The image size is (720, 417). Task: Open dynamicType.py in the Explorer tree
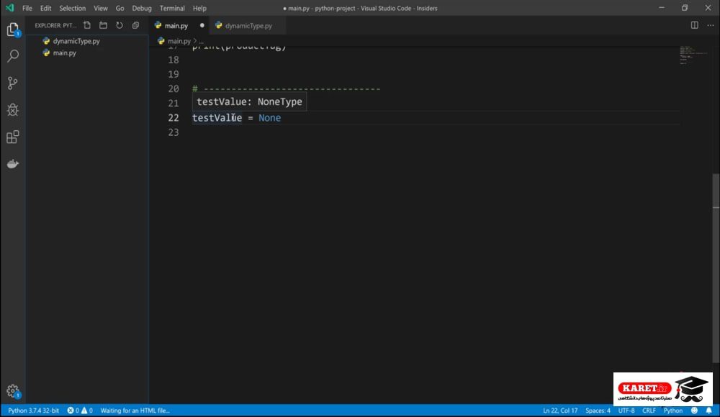pos(76,41)
